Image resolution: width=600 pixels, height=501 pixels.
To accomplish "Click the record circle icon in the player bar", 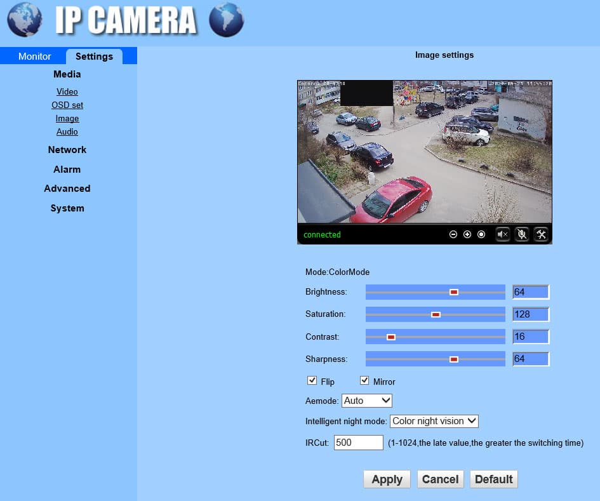I will (481, 234).
